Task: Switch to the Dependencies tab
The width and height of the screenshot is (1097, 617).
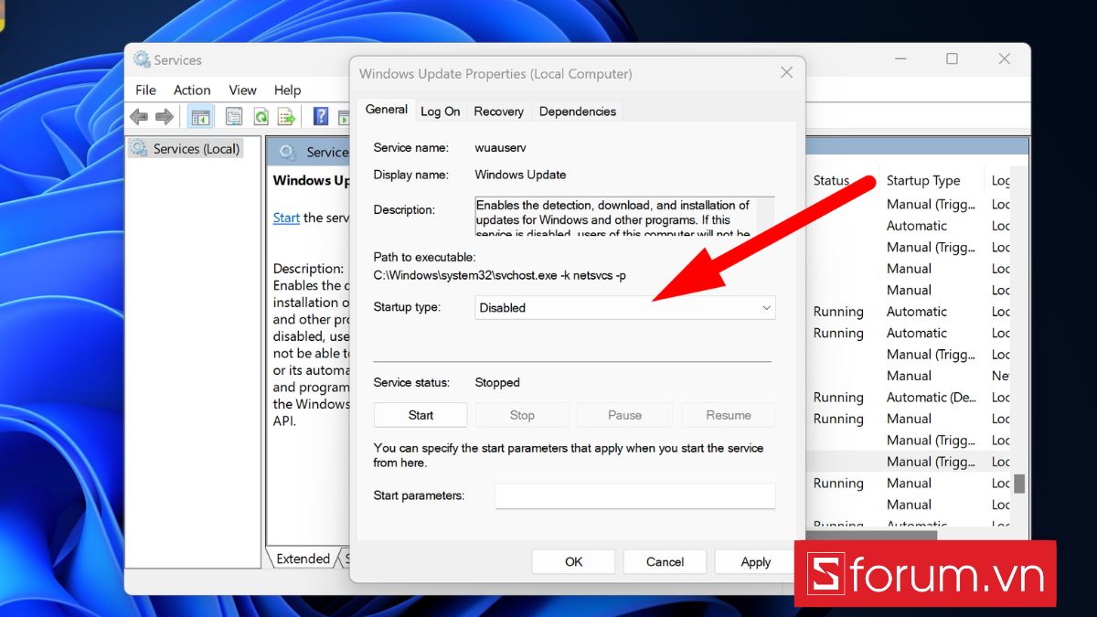Action: (577, 112)
